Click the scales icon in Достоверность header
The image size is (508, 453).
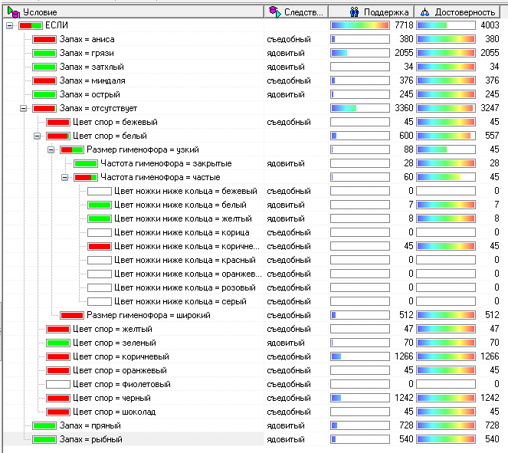(424, 11)
